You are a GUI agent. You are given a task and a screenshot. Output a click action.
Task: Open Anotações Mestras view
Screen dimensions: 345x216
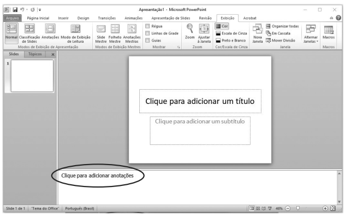pos(132,33)
